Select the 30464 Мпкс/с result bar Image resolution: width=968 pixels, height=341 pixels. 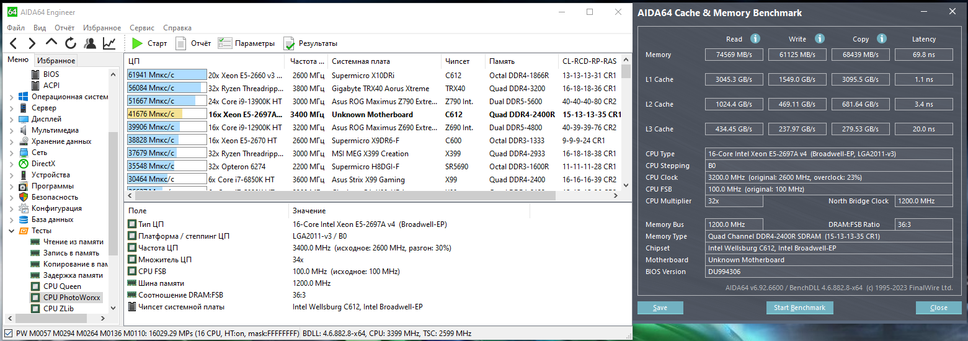[167, 179]
